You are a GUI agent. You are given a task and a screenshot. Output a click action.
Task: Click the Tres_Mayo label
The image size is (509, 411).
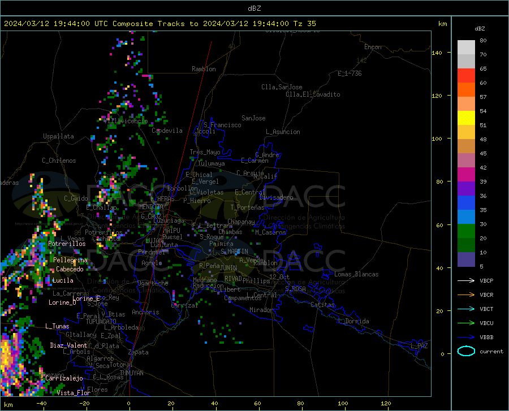(205, 152)
